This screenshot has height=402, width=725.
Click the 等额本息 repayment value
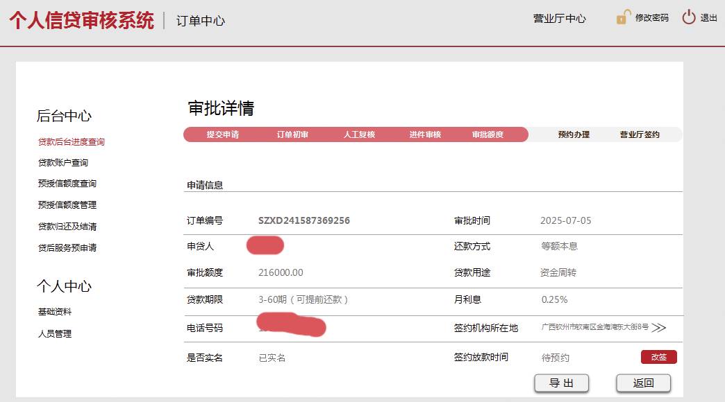point(560,246)
